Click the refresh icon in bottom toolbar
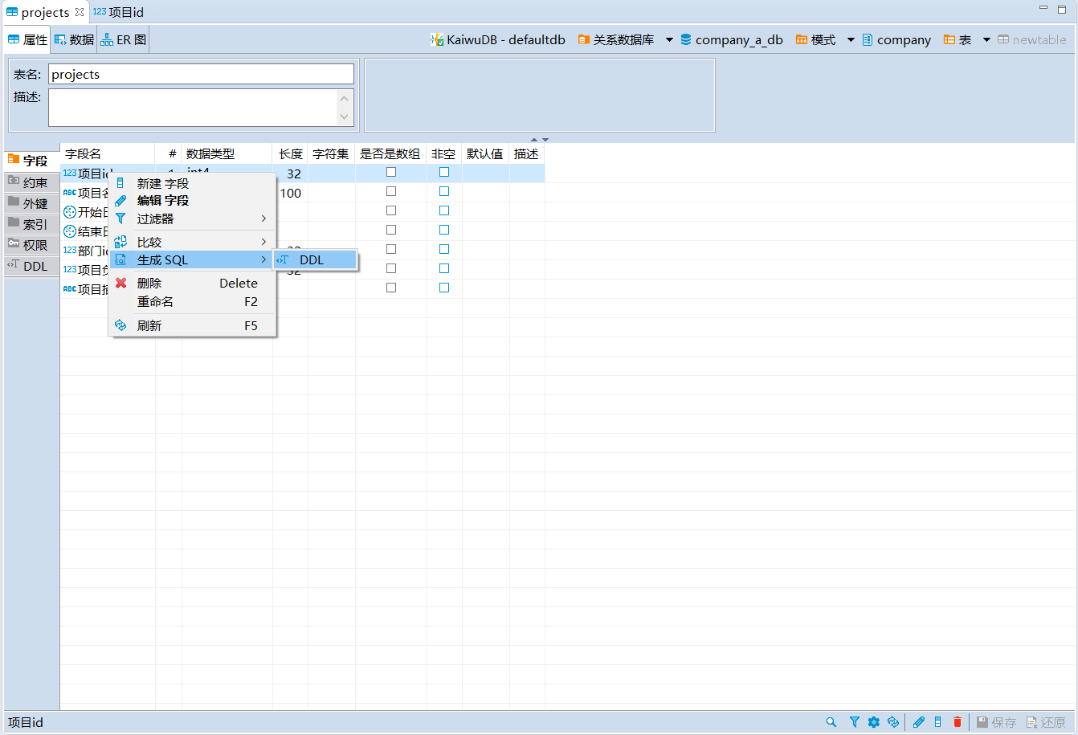Screen dimensions: 1078x735 click(893, 722)
